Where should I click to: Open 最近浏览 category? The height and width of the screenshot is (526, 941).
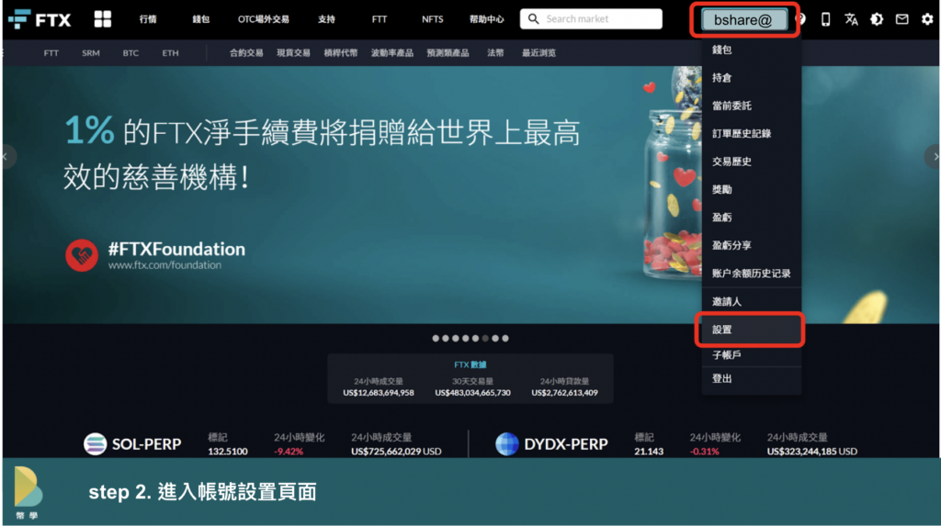click(x=539, y=52)
